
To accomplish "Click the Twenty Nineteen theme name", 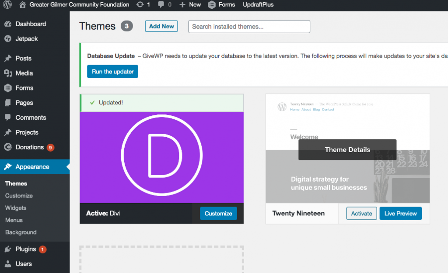I will pos(298,214).
